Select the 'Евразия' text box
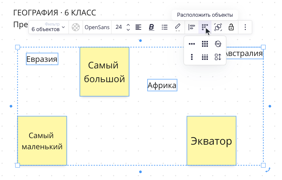Image resolution: width=282 pixels, height=180 pixels. click(x=42, y=59)
